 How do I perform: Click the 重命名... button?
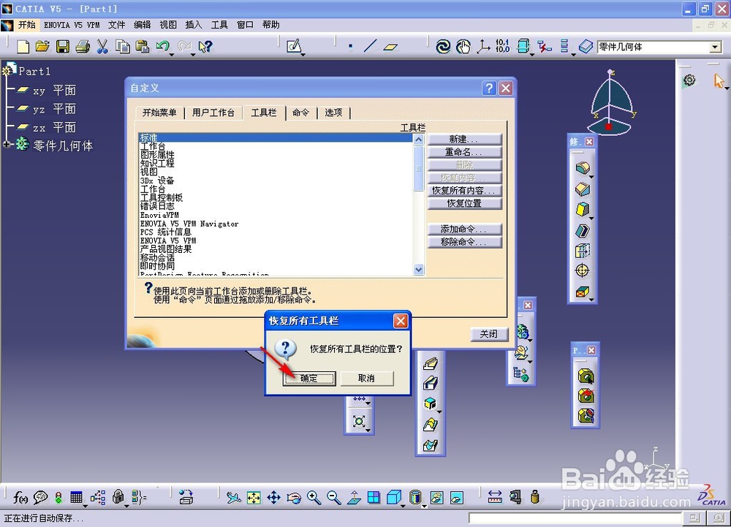(x=464, y=152)
